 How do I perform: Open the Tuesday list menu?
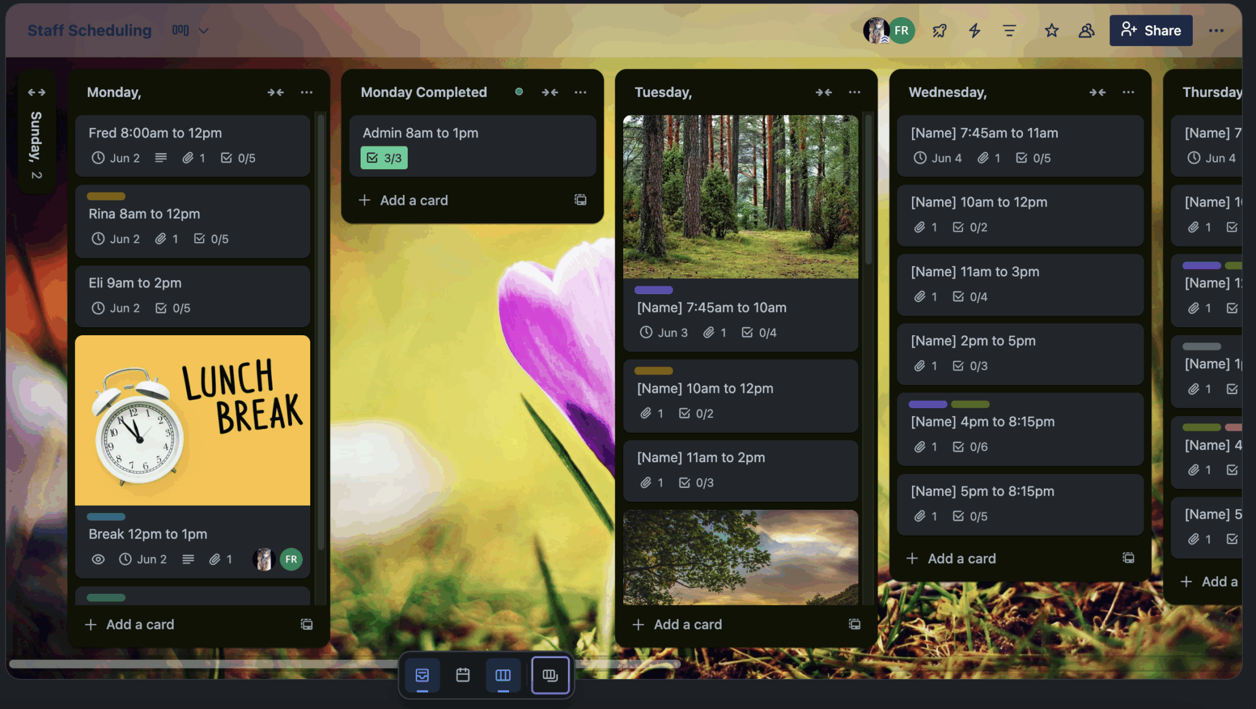pos(854,92)
